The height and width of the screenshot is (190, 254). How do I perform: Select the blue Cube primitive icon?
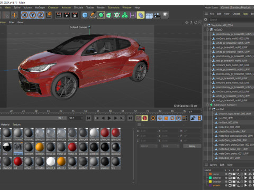click(85, 15)
